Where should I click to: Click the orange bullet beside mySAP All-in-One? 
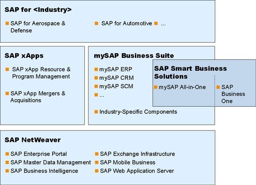156,87
